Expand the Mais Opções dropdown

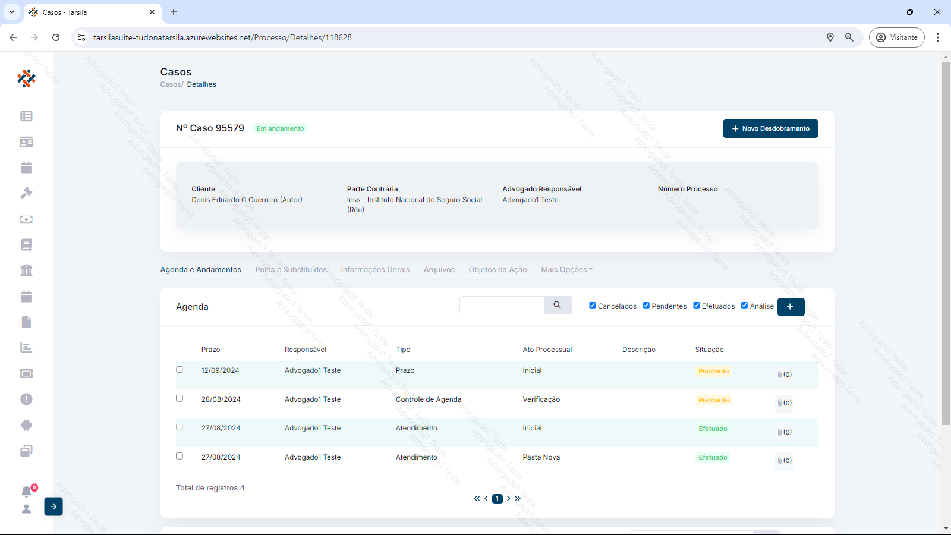coord(566,270)
